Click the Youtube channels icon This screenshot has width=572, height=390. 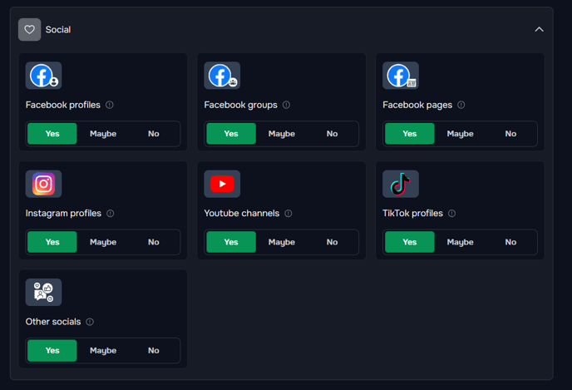point(222,184)
